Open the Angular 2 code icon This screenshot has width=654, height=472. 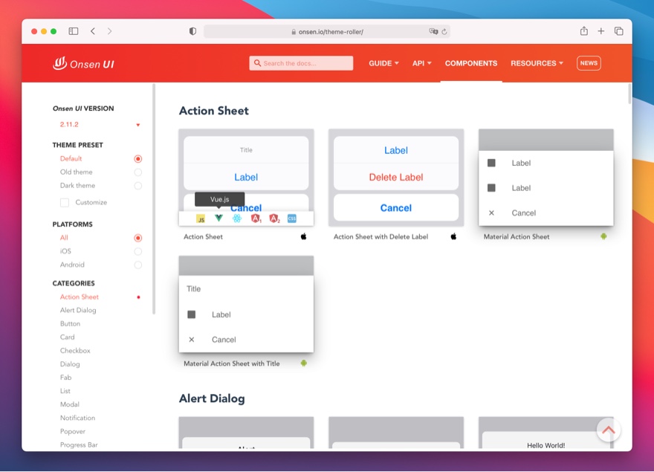pos(274,219)
